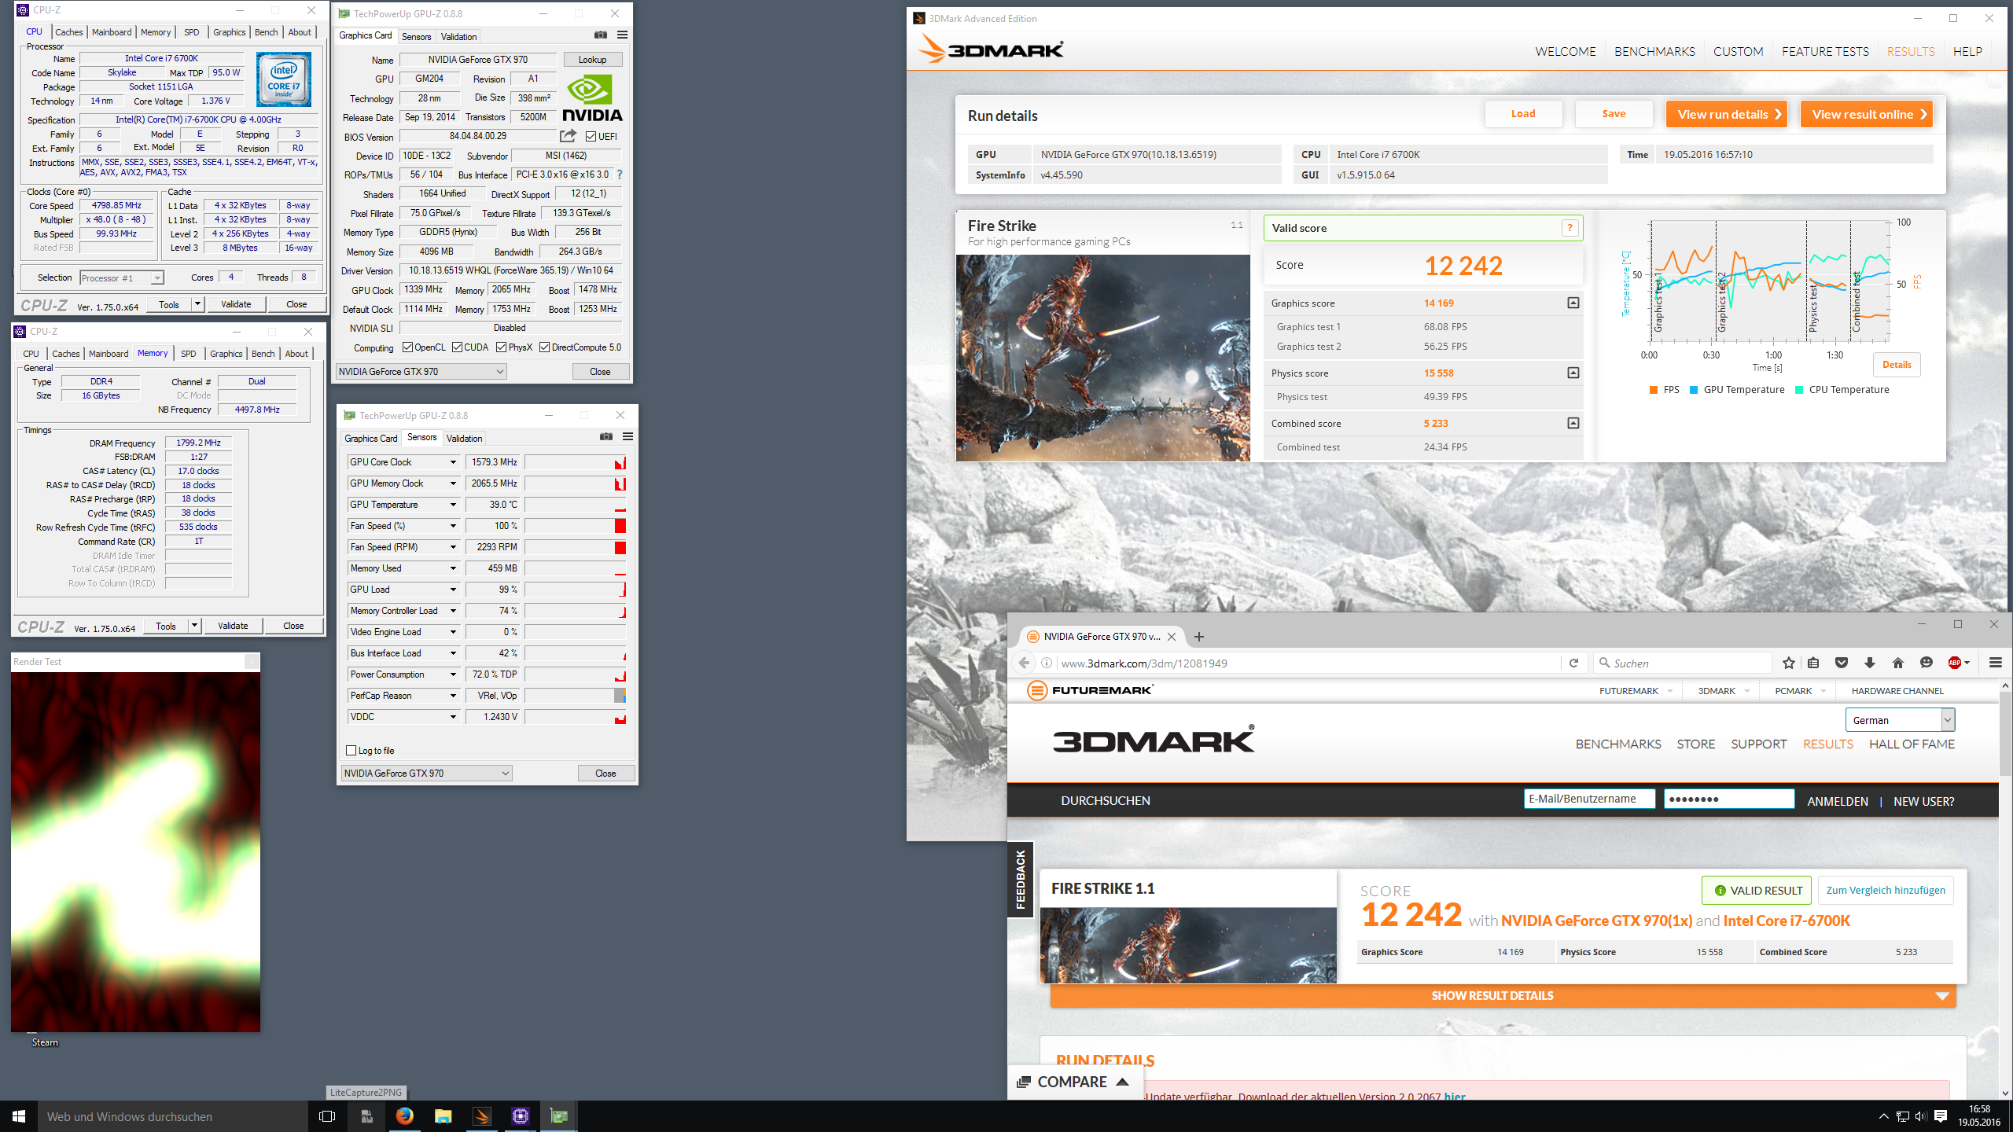This screenshot has height=1132, width=2013.
Task: Open File Explorer from the taskbar
Action: (443, 1116)
